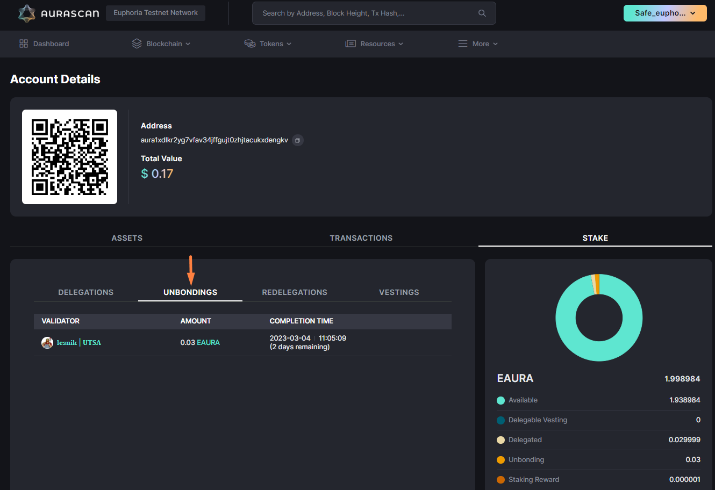Click the Available teal legend dot

pyautogui.click(x=501, y=400)
